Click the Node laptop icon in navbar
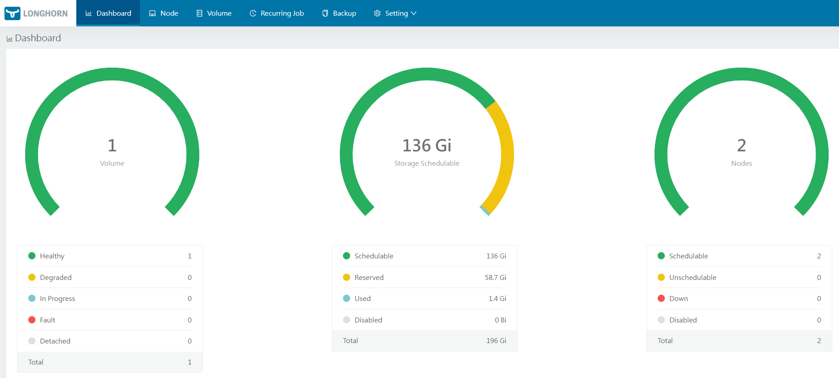The height and width of the screenshot is (378, 839). pos(152,13)
